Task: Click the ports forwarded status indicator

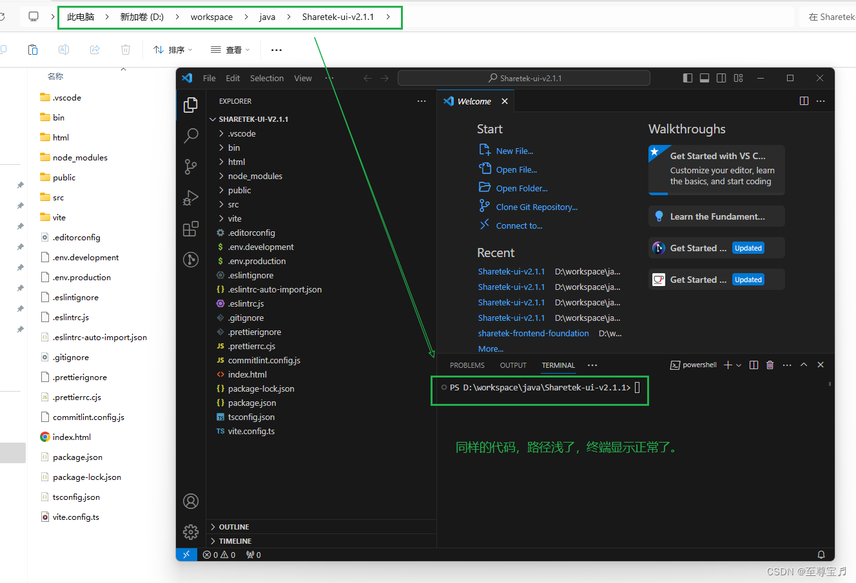Action: [253, 555]
